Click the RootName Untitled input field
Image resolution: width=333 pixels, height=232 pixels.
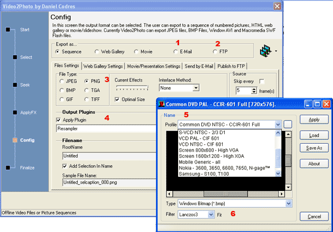(x=109, y=156)
